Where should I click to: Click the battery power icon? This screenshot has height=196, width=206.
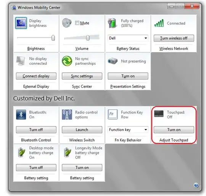[x=112, y=23]
